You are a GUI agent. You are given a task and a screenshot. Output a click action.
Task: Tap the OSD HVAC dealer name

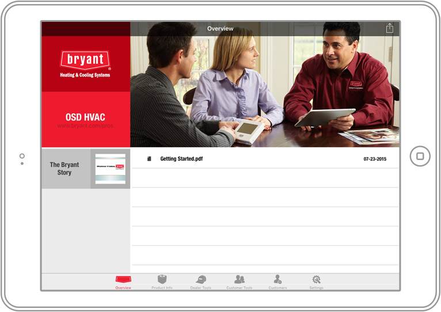click(85, 117)
